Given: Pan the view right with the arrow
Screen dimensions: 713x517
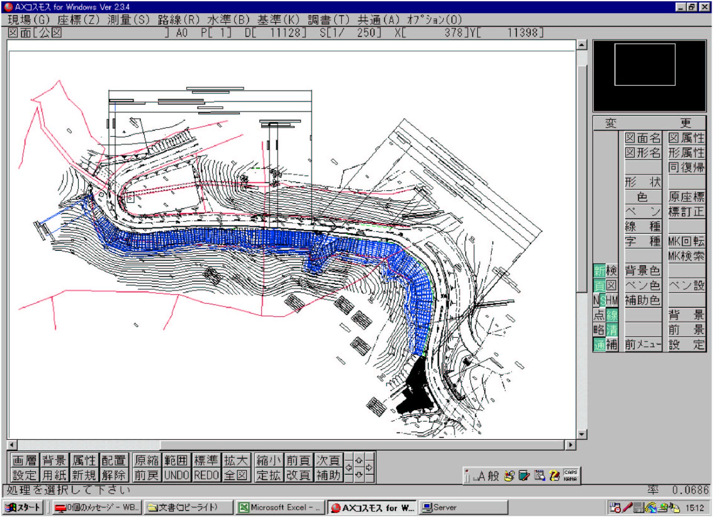Looking at the screenshot, I should point(369,468).
